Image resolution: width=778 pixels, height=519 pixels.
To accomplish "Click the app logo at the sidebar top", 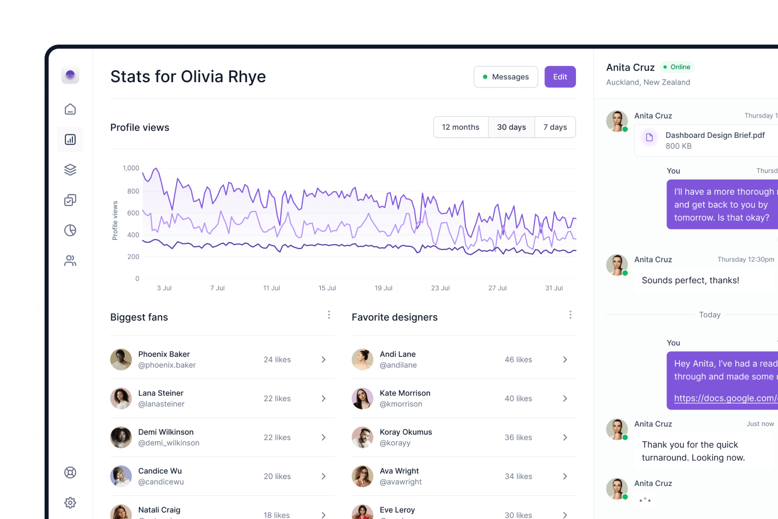I will pos(70,75).
